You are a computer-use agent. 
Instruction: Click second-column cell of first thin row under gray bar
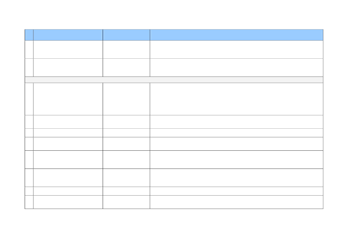tap(68, 133)
